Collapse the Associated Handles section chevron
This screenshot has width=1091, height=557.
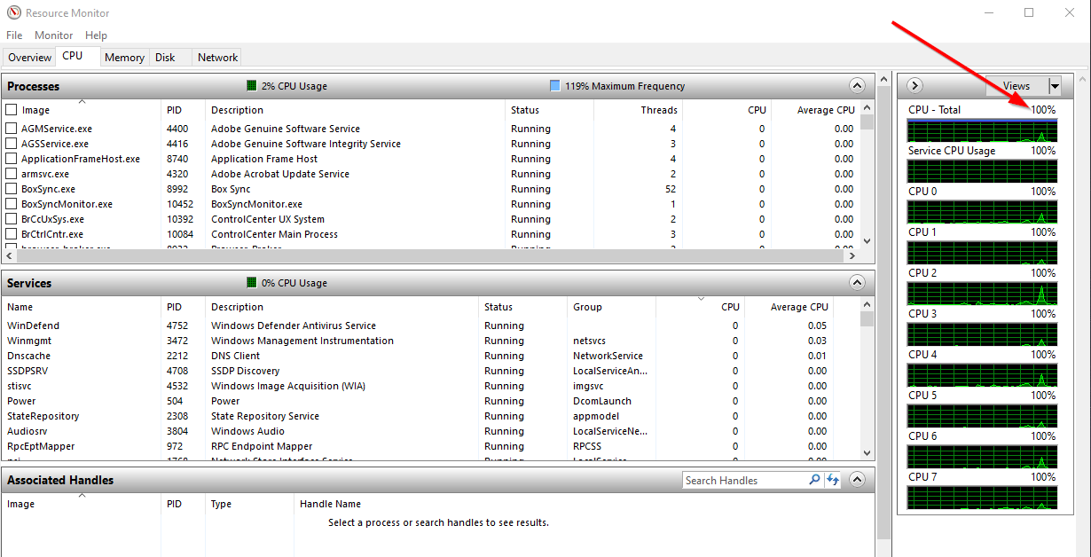point(857,480)
